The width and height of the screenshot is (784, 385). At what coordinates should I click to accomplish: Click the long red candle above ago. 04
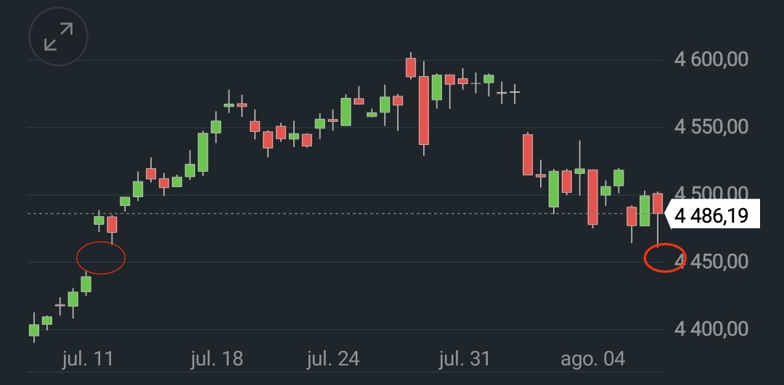coord(593,196)
